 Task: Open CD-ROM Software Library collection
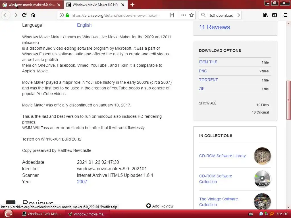tap(222, 156)
